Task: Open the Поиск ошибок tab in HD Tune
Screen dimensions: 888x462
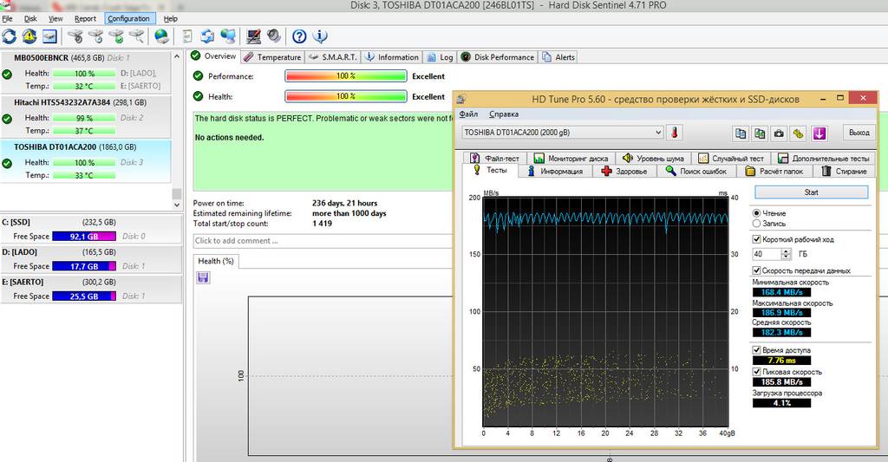Action: [696, 171]
